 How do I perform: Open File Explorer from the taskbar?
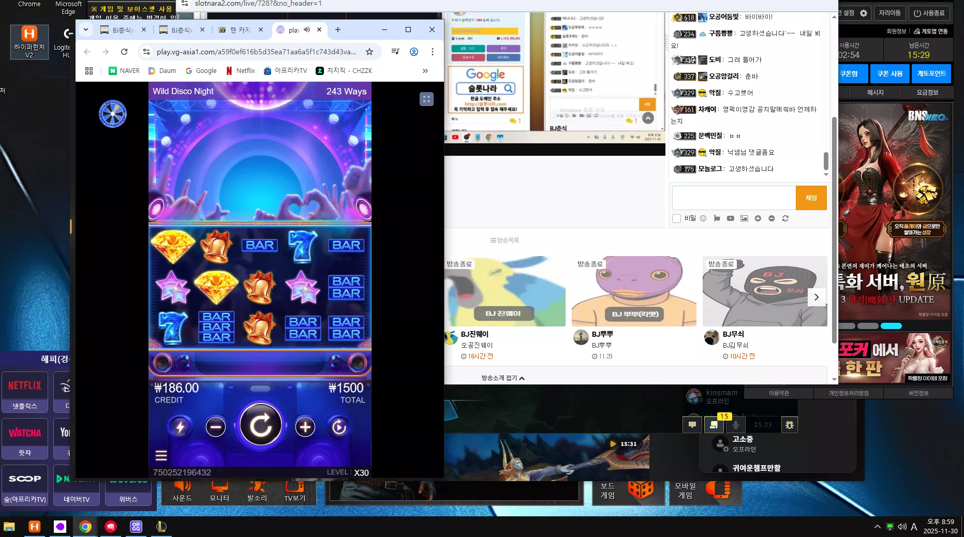point(9,527)
